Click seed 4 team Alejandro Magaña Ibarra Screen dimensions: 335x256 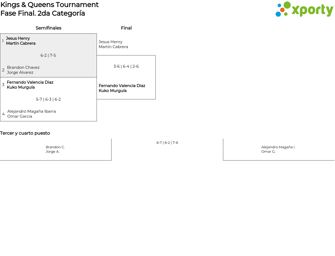pyautogui.click(x=32, y=111)
